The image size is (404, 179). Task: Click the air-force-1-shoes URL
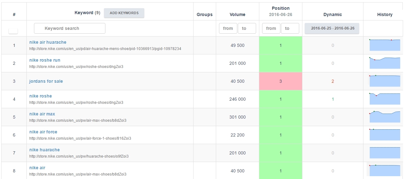pos(80,138)
